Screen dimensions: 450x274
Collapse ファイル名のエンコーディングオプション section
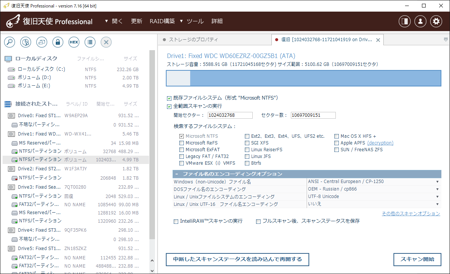pyautogui.click(x=176, y=174)
